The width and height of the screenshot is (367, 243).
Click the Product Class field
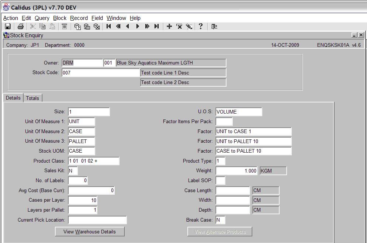pyautogui.click(x=94, y=161)
